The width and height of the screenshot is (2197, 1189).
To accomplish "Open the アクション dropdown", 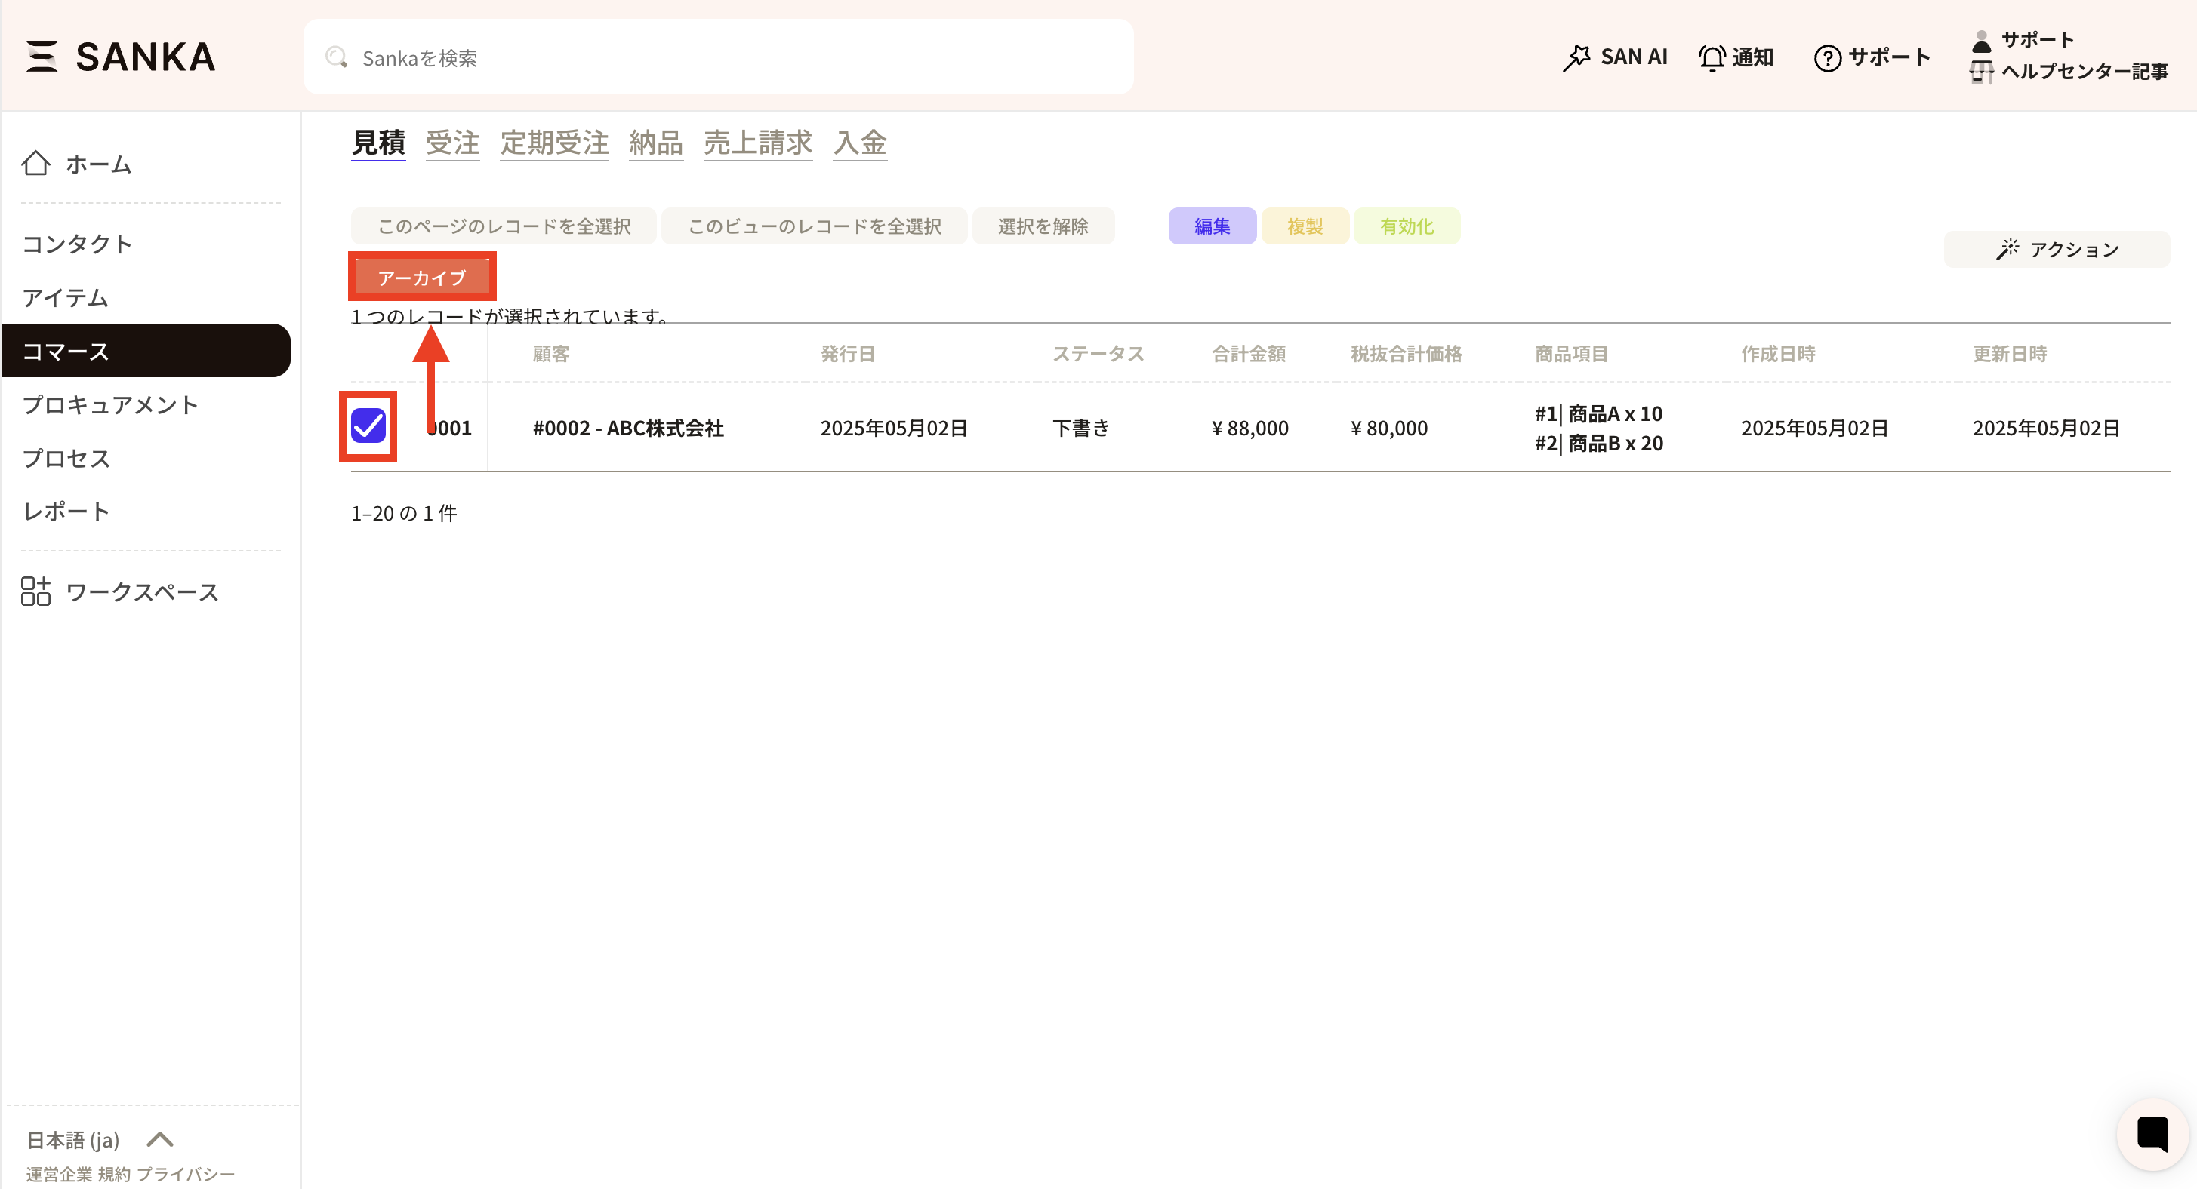I will click(x=2057, y=249).
